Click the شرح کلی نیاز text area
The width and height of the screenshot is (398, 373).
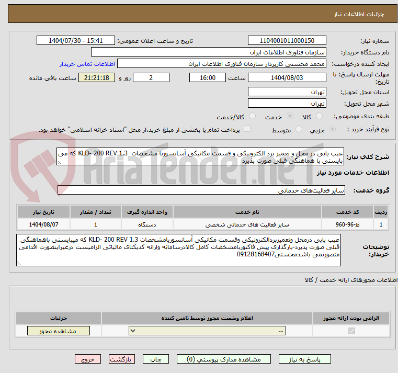coord(200,157)
